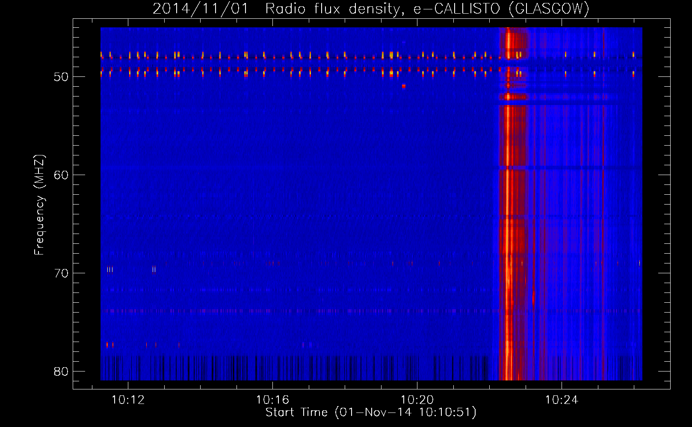The width and height of the screenshot is (692, 427).
Task: Click the 10:16 time tick label
Action: pyautogui.click(x=272, y=400)
